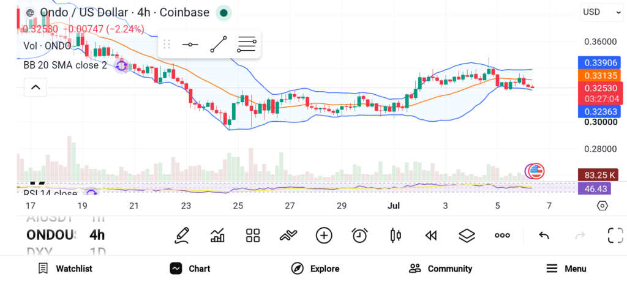Tap the 0.36000 price axis label
627x282 pixels.
tap(601, 42)
